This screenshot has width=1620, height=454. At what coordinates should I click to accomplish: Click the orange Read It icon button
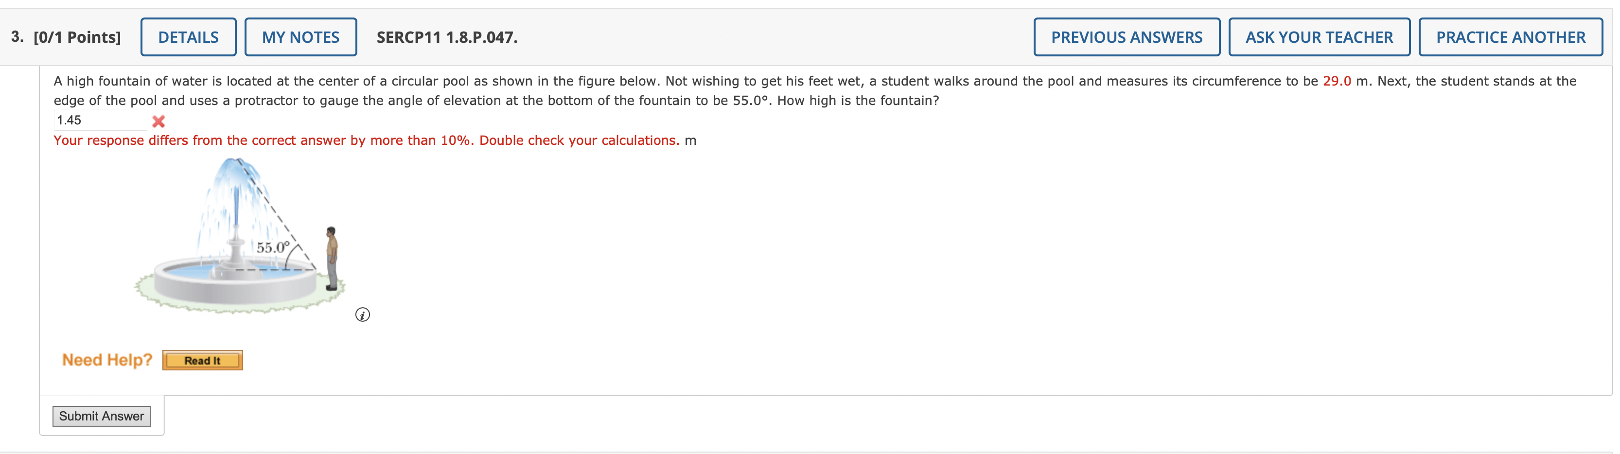coord(202,360)
